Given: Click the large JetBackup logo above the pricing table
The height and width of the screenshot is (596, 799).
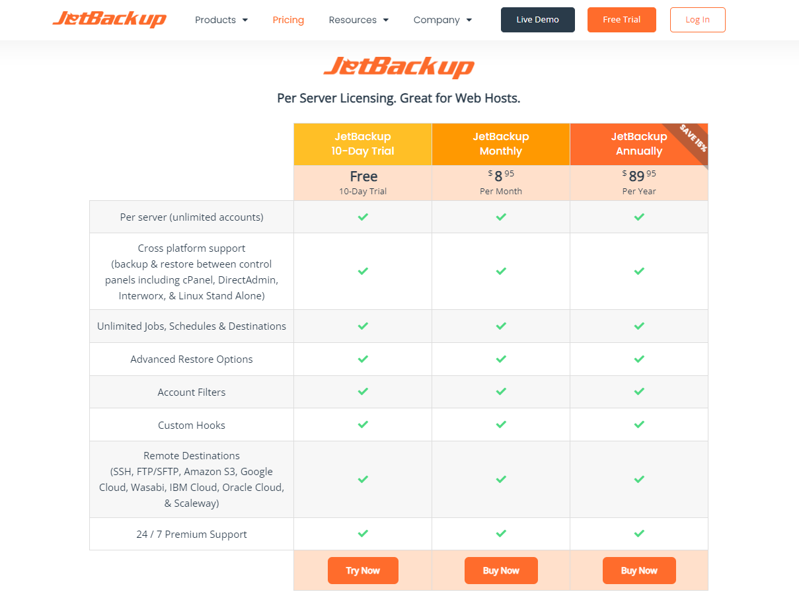Looking at the screenshot, I should 399,67.
